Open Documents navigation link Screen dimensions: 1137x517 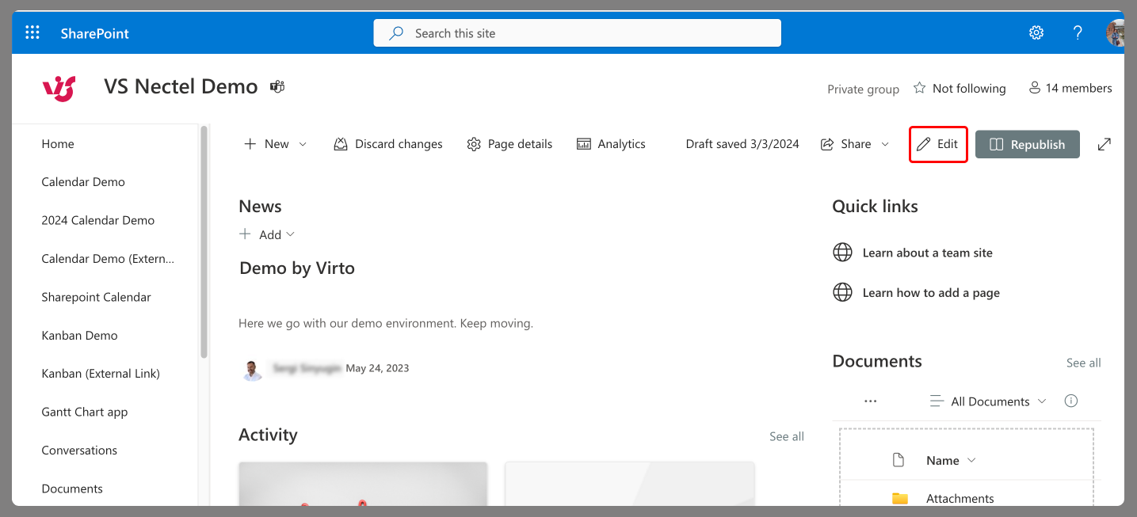(72, 488)
